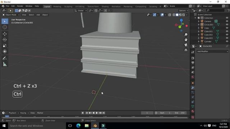Viewport: 230px width, 129px height.
Task: Click the zoom view magnifier icon
Action: [186, 35]
